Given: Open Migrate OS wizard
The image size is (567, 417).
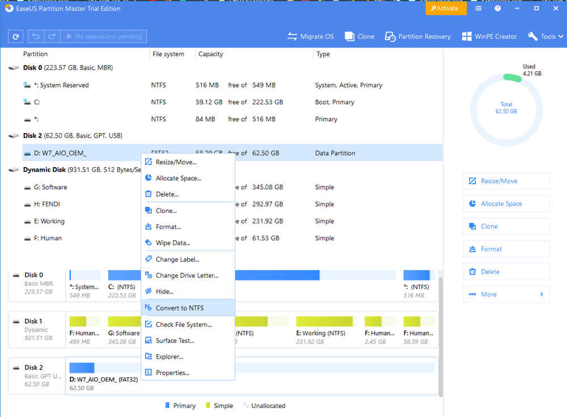Looking at the screenshot, I should pyautogui.click(x=311, y=36).
